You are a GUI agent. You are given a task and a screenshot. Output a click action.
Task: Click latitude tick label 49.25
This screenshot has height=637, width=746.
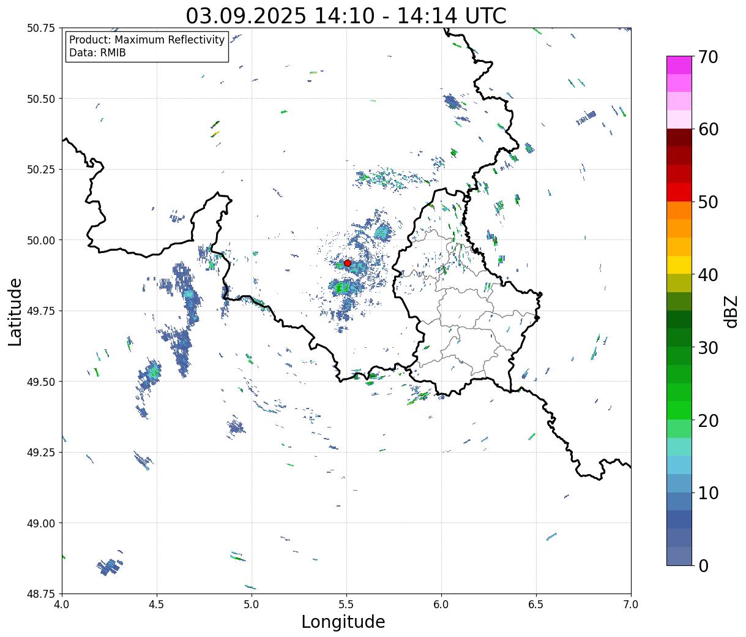41,453
